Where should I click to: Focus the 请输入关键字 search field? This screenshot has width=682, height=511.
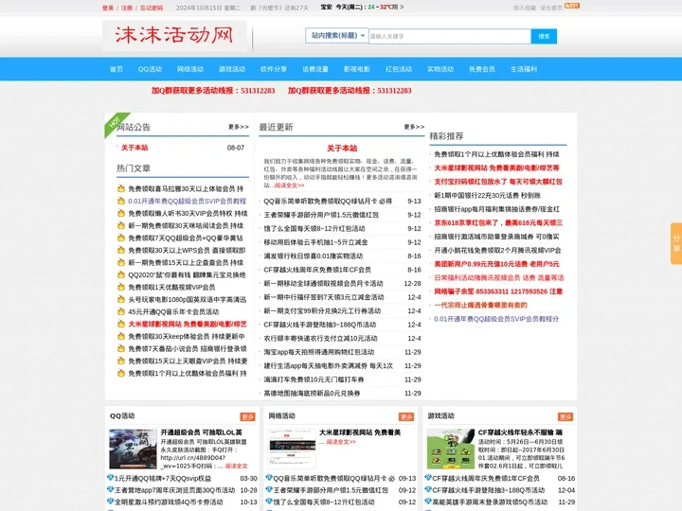point(450,36)
